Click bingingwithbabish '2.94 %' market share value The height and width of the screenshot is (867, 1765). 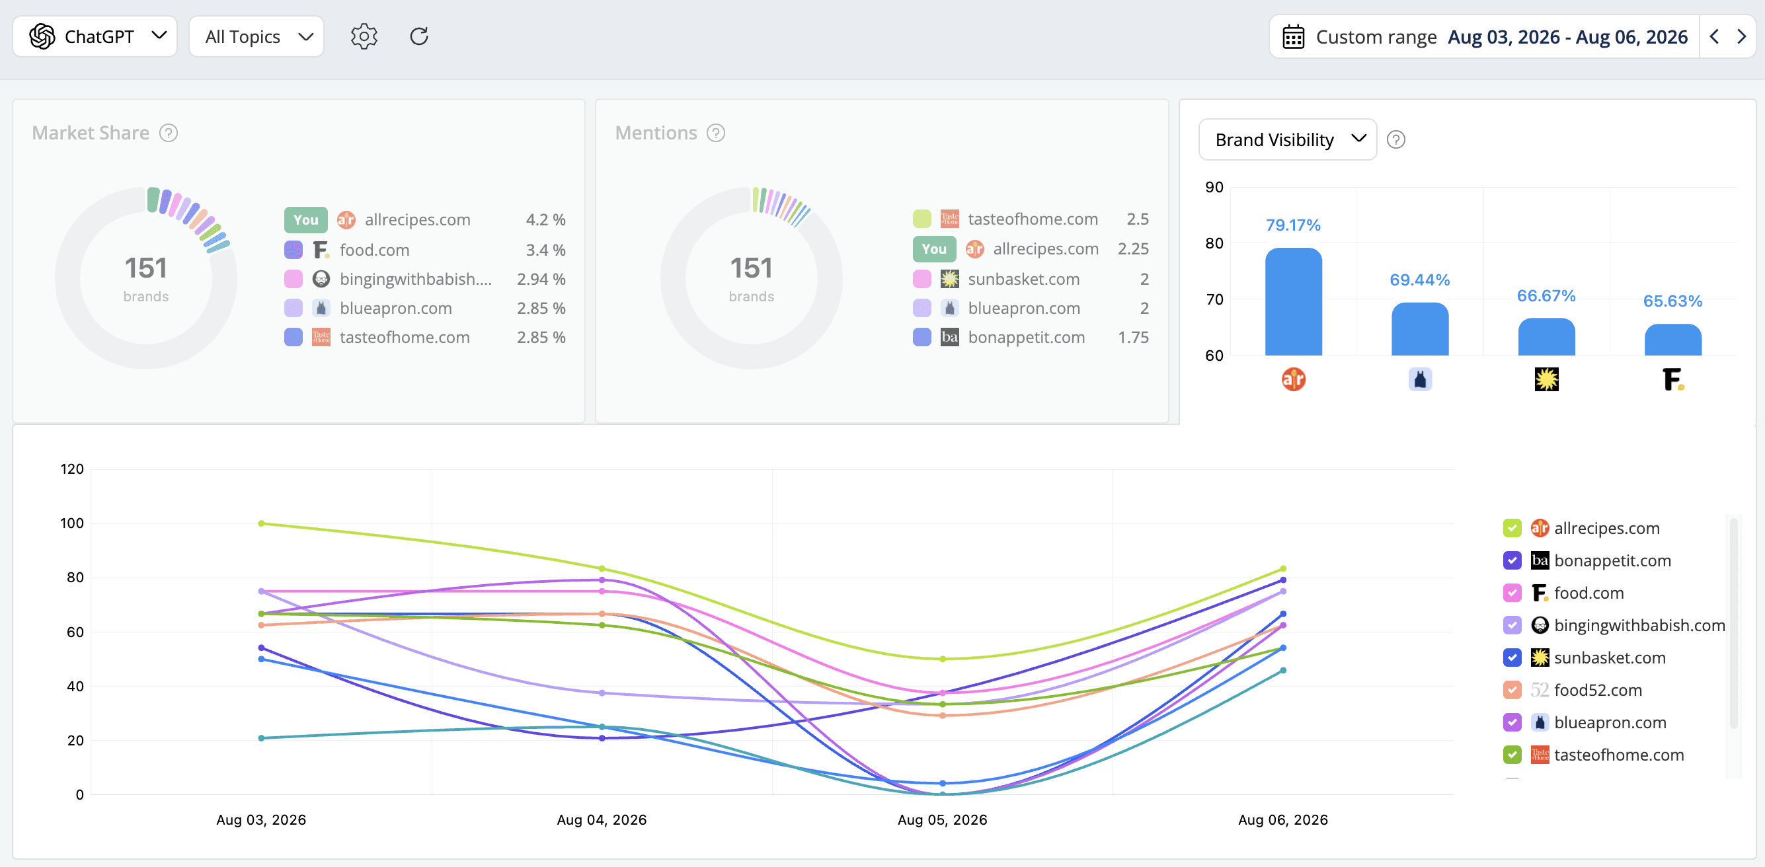coord(541,279)
